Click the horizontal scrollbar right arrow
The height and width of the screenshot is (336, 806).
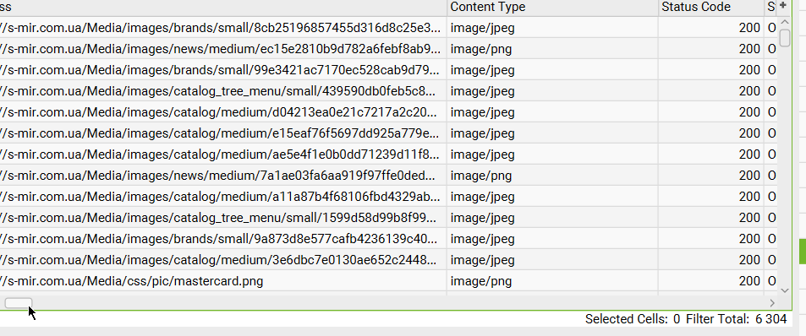coord(772,303)
